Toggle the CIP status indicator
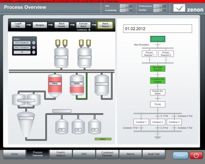205x164 pixels. click(33, 52)
